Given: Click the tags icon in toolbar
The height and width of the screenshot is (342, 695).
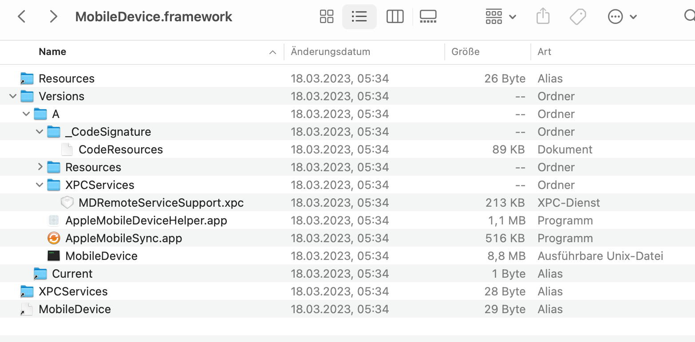Looking at the screenshot, I should click(578, 17).
